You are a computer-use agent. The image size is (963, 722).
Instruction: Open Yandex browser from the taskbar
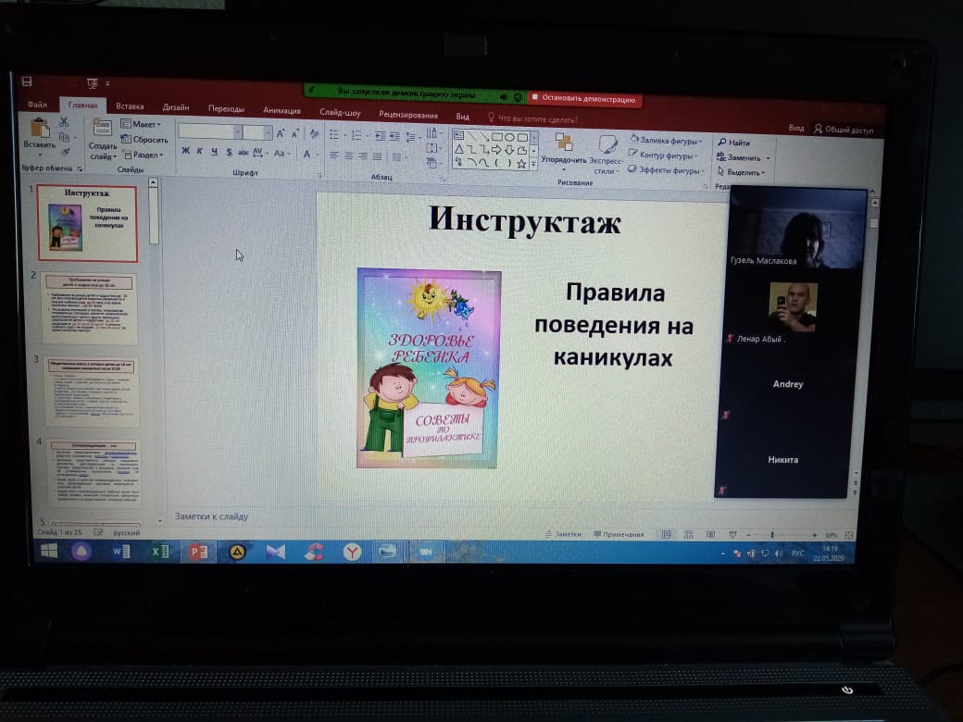click(352, 552)
